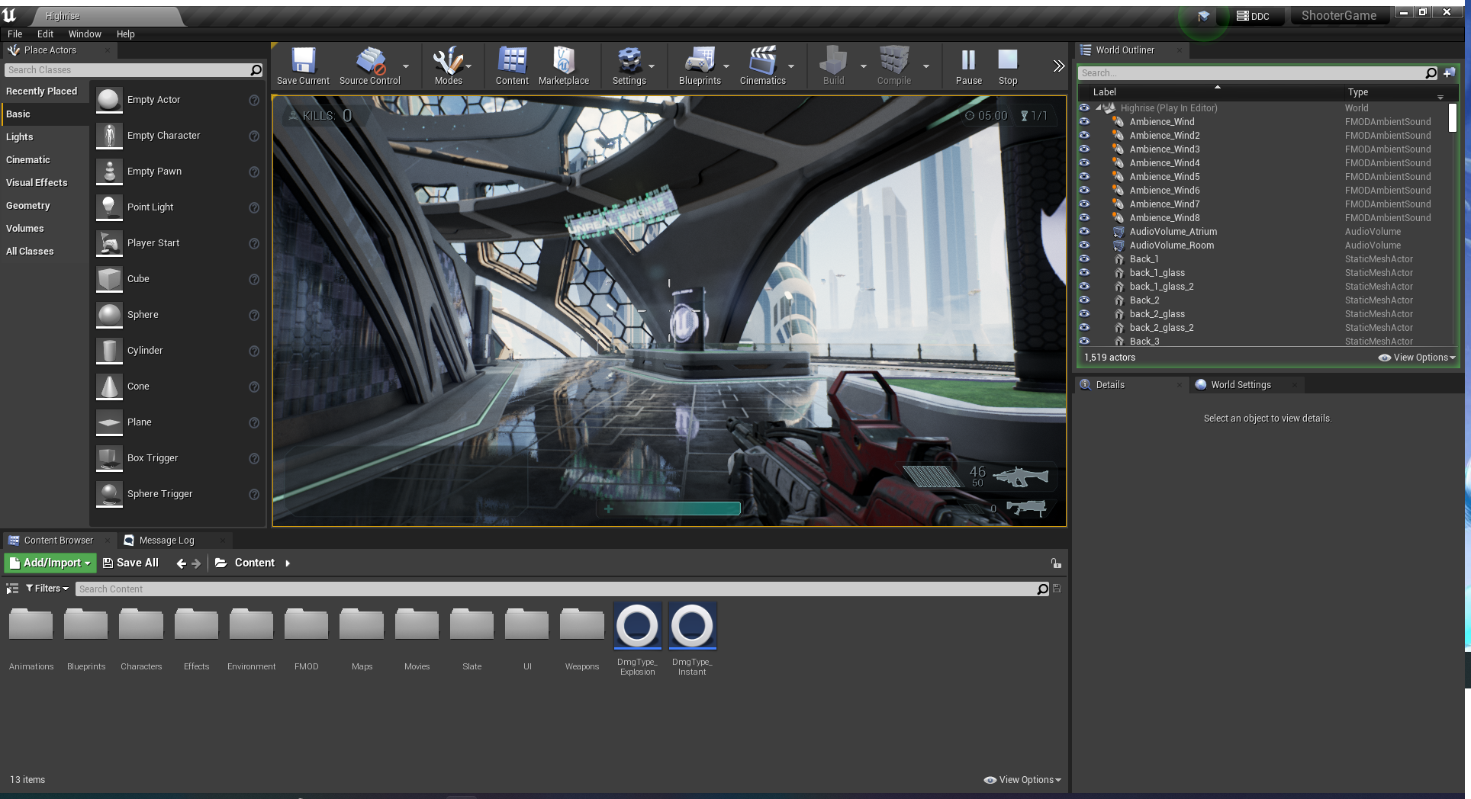Screen dimensions: 1471x799
Task: Expand the Content path arrow
Action: [x=288, y=563]
